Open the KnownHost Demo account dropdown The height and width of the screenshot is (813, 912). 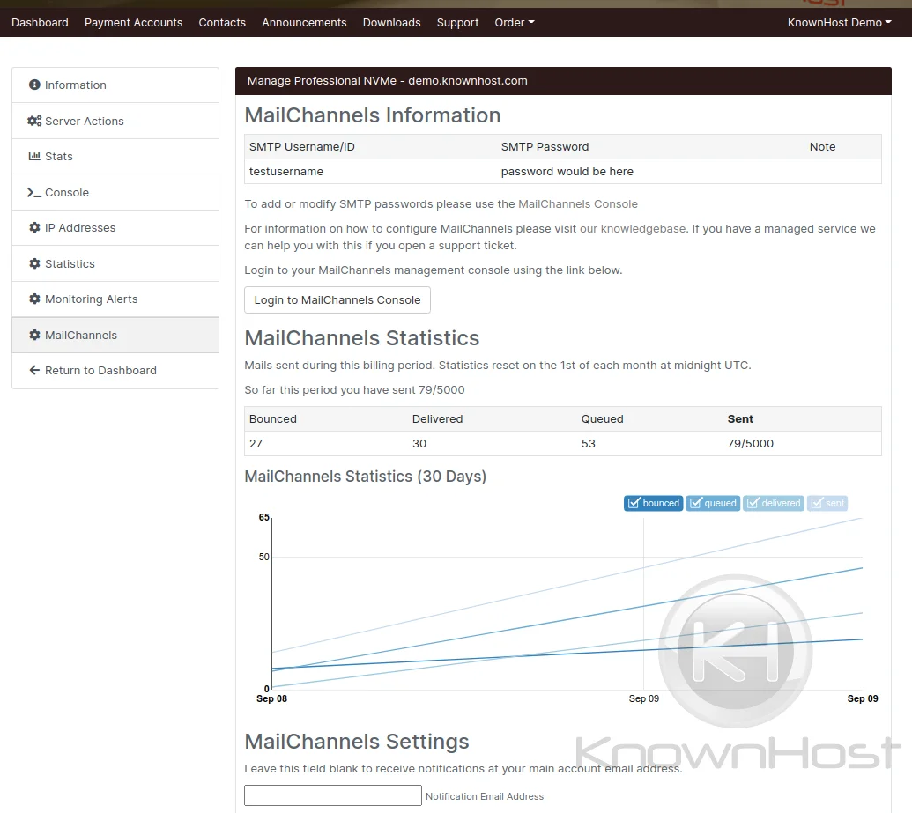[838, 23]
